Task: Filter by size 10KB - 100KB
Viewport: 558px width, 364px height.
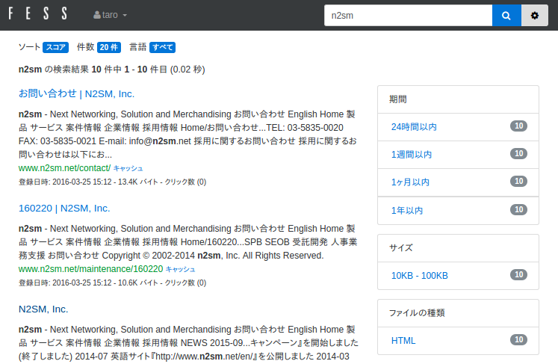Action: [x=419, y=275]
